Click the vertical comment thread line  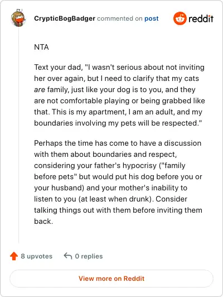tap(19, 136)
